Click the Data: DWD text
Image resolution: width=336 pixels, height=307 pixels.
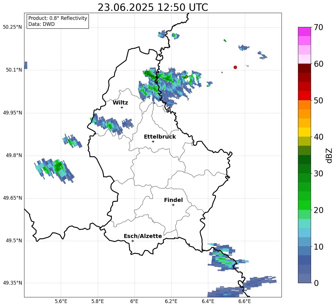pos(41,24)
